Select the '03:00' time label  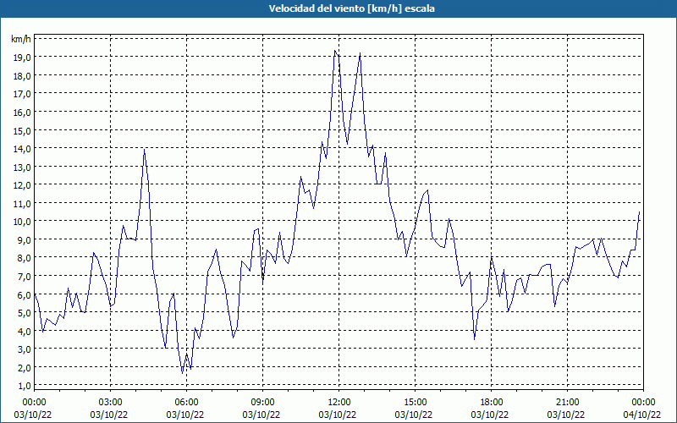pyautogui.click(x=110, y=403)
